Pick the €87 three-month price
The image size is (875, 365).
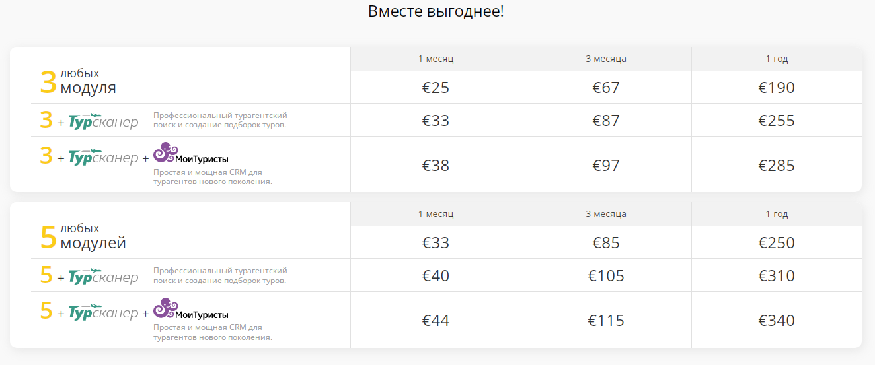click(606, 121)
